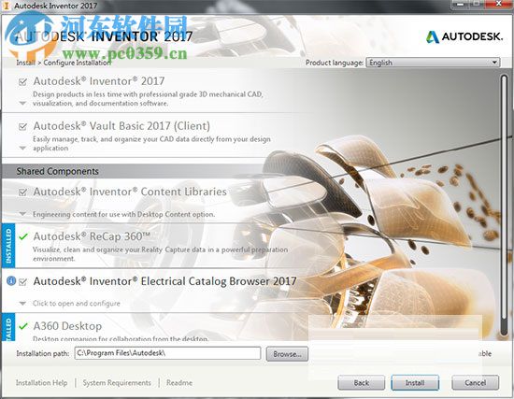This screenshot has width=514, height=399.
Task: Expand Content Libraries configuration arrow
Action: (x=22, y=214)
